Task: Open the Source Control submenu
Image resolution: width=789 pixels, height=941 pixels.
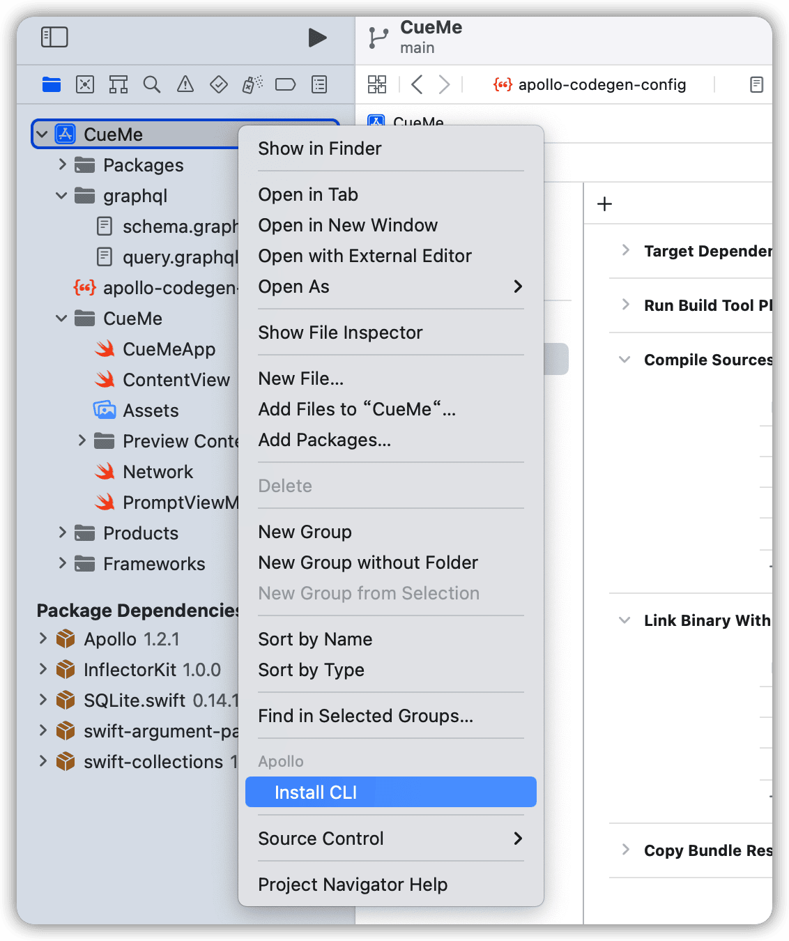Action: (391, 839)
